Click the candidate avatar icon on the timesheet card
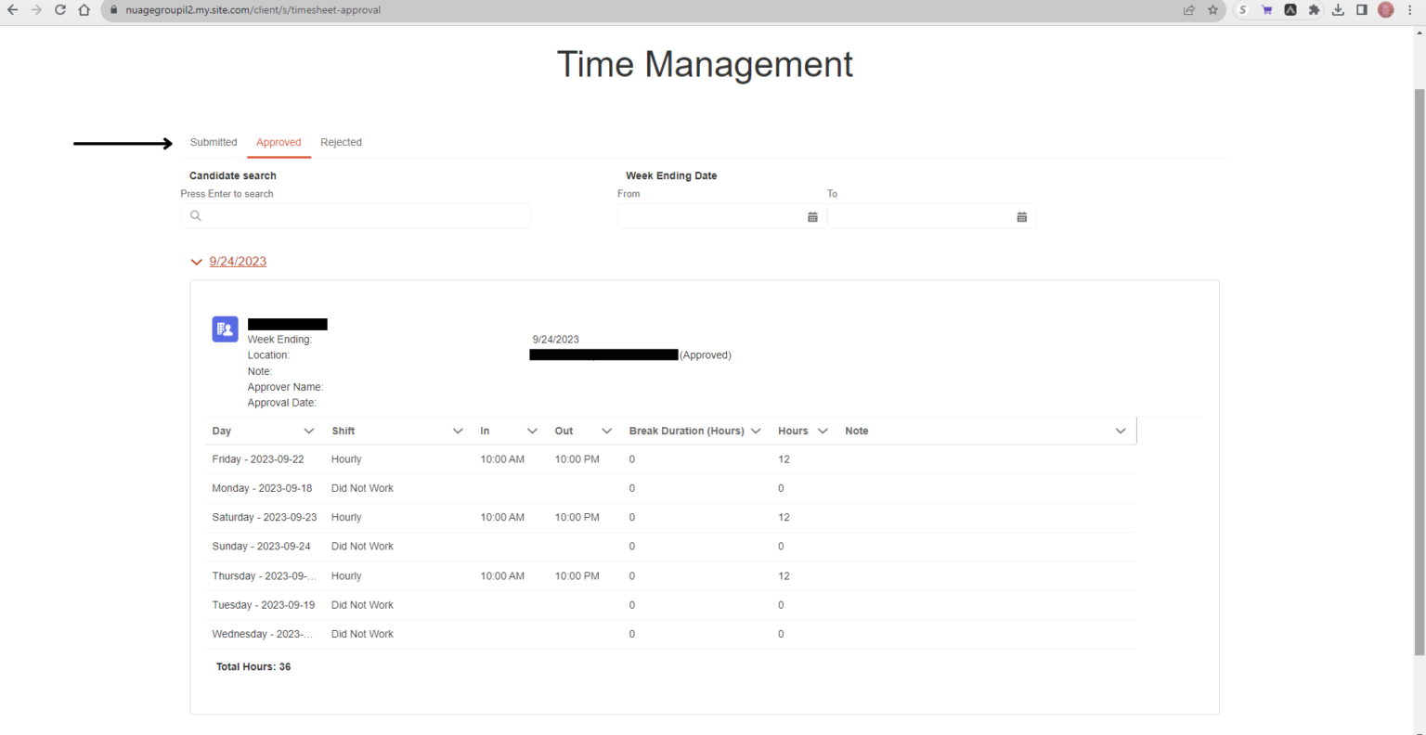 coord(224,328)
